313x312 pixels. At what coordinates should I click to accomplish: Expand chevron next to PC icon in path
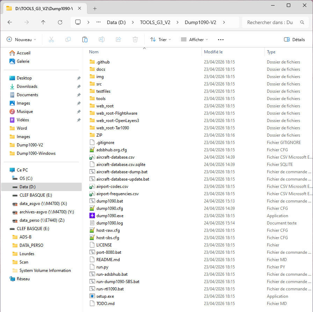coord(88,22)
